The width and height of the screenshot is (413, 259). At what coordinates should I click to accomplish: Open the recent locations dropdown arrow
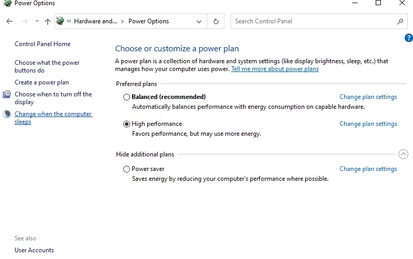pyautogui.click(x=37, y=21)
